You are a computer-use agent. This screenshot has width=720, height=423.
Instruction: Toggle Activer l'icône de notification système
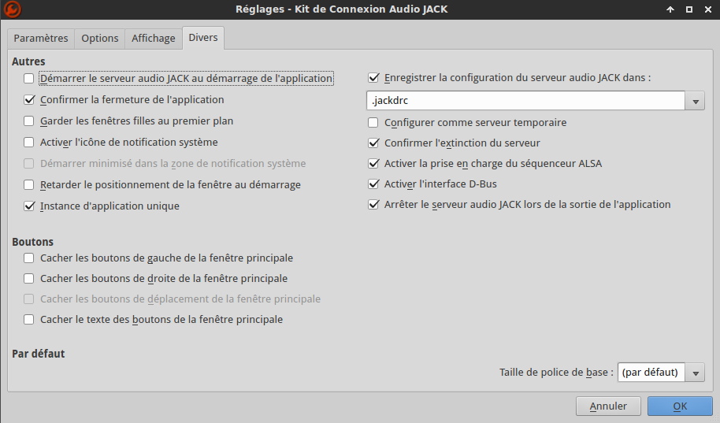point(29,143)
